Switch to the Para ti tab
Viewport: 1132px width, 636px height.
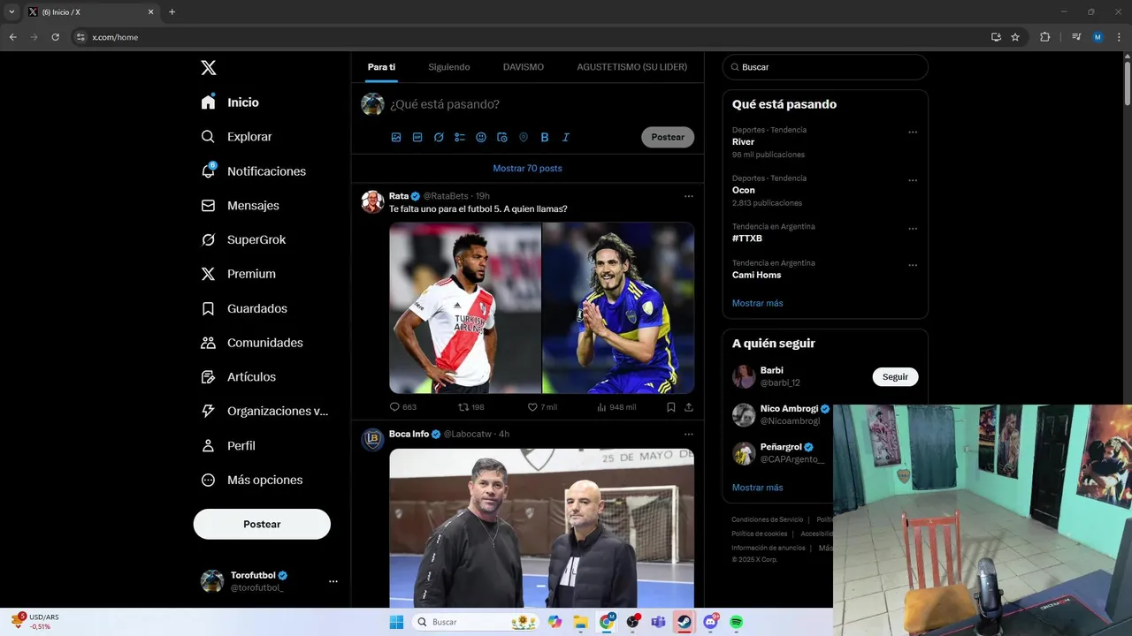(381, 67)
